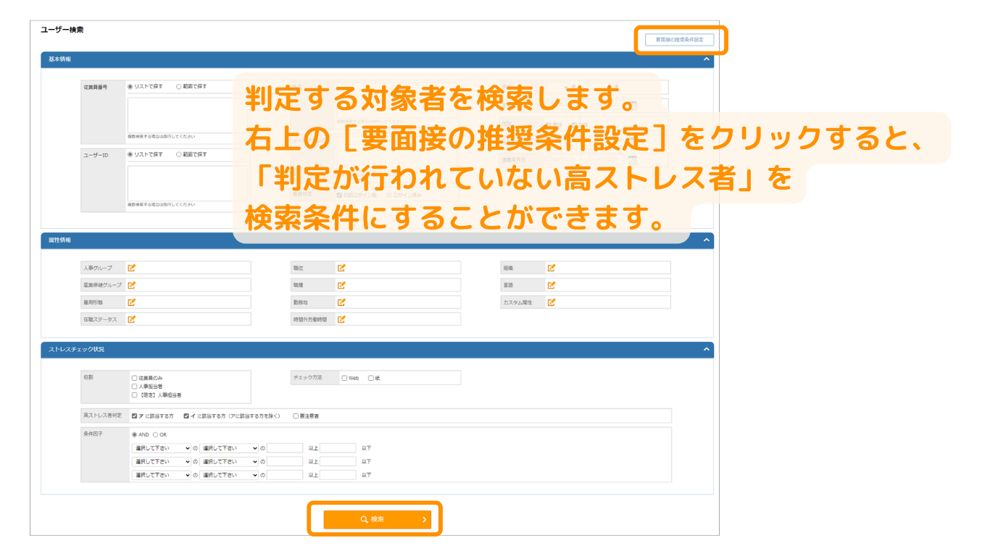Edit the カスタム属性 field

pyautogui.click(x=552, y=302)
